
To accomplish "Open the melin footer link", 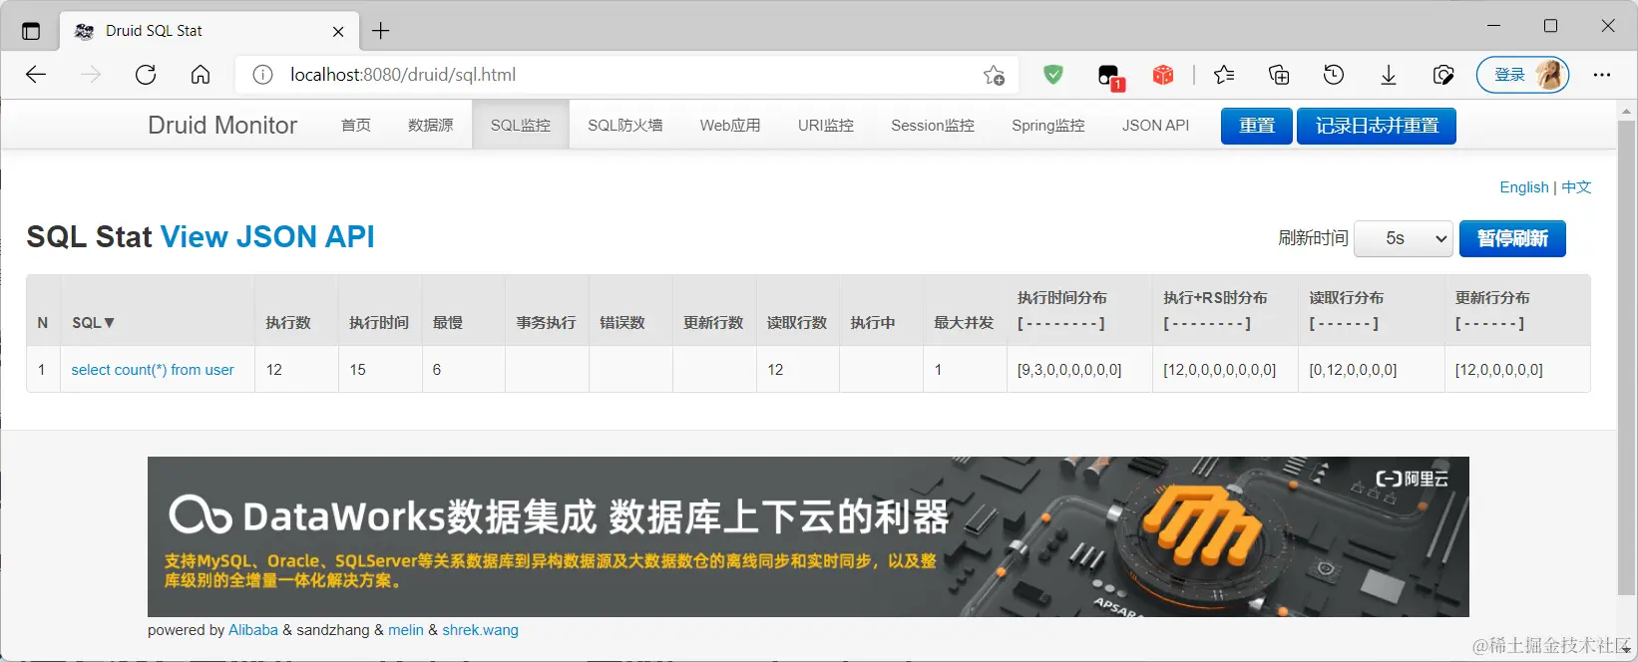I will point(406,630).
